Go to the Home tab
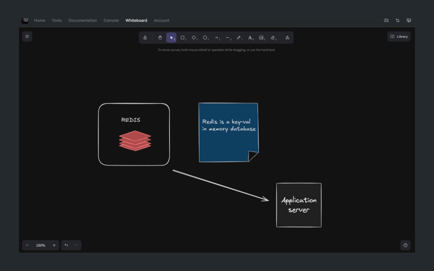The height and width of the screenshot is (271, 434). (x=40, y=20)
